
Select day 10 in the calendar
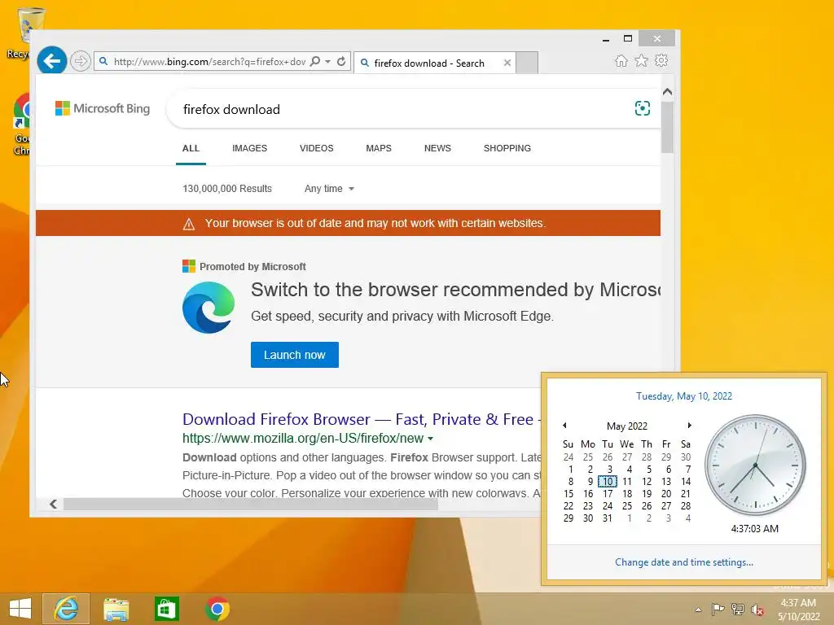[608, 482]
